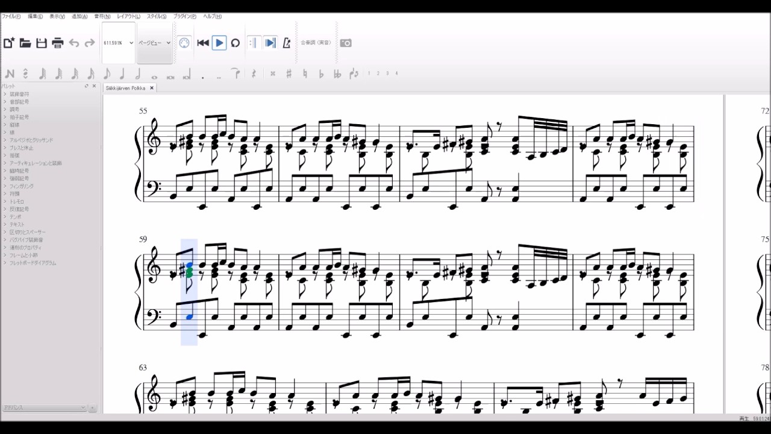Select whole note duration
Image resolution: width=771 pixels, height=434 pixels.
click(x=154, y=77)
